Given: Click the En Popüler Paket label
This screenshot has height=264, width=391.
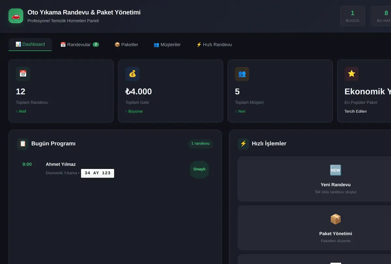Looking at the screenshot, I should click(x=361, y=103).
